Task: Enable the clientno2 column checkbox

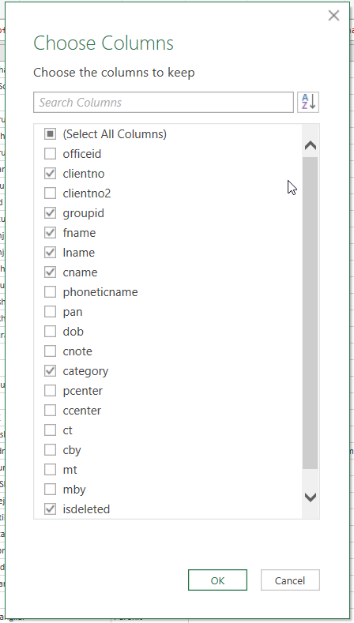Action: pos(50,193)
